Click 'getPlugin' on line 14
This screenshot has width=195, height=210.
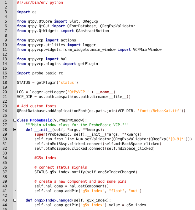[x=88, y=64]
